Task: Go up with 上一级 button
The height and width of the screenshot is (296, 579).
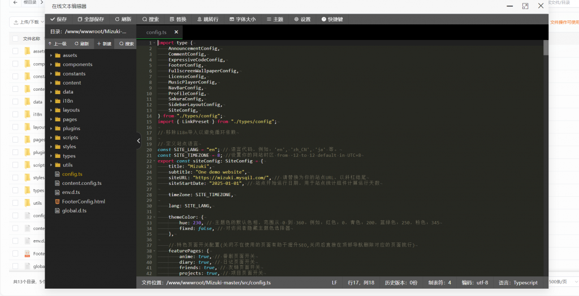Action: [57, 43]
